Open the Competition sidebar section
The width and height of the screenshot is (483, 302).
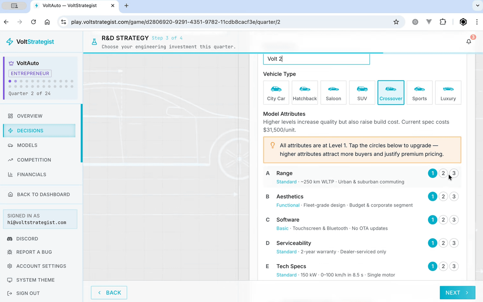coord(34,160)
